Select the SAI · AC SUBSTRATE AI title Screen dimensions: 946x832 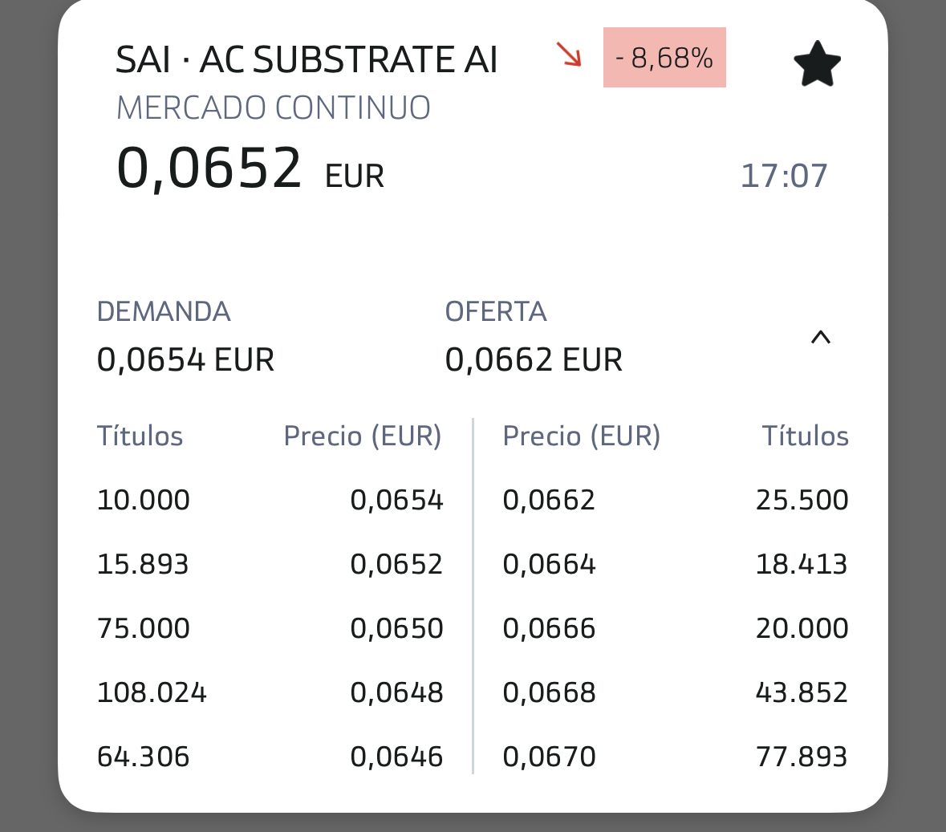point(307,60)
